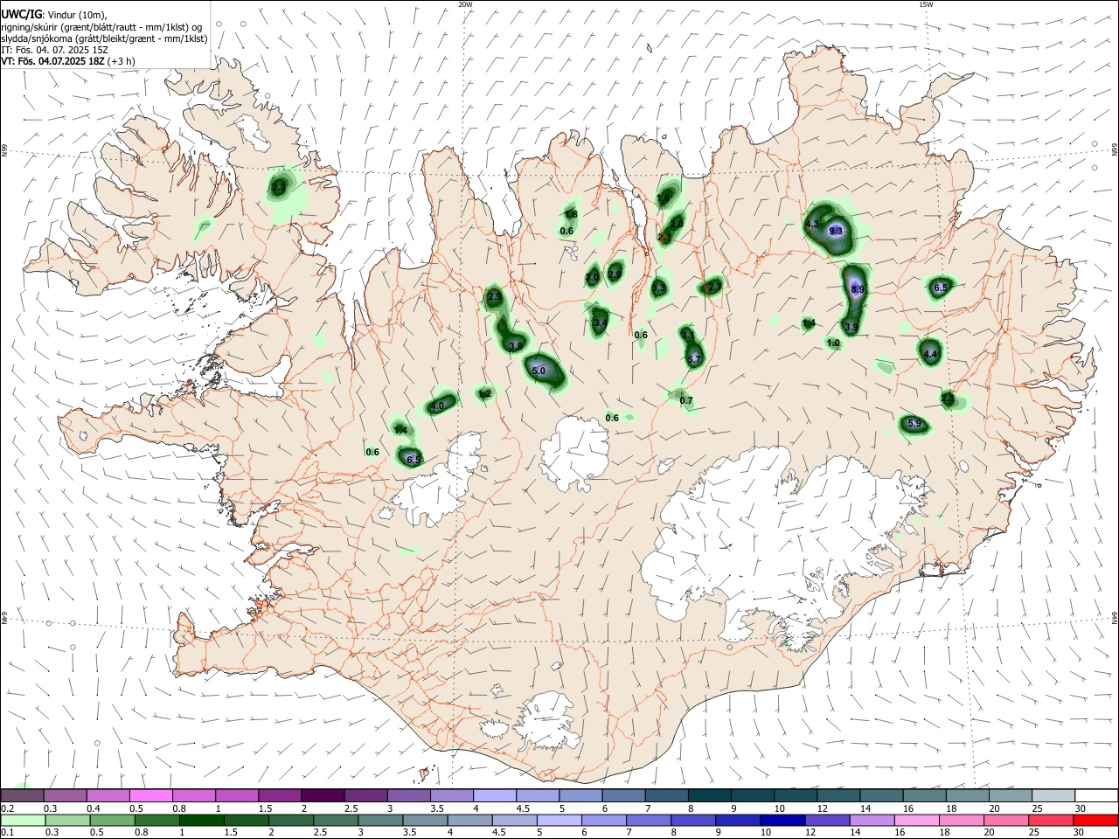
Task: Pick the light gray 25 legend swatch
Action: (1053, 795)
